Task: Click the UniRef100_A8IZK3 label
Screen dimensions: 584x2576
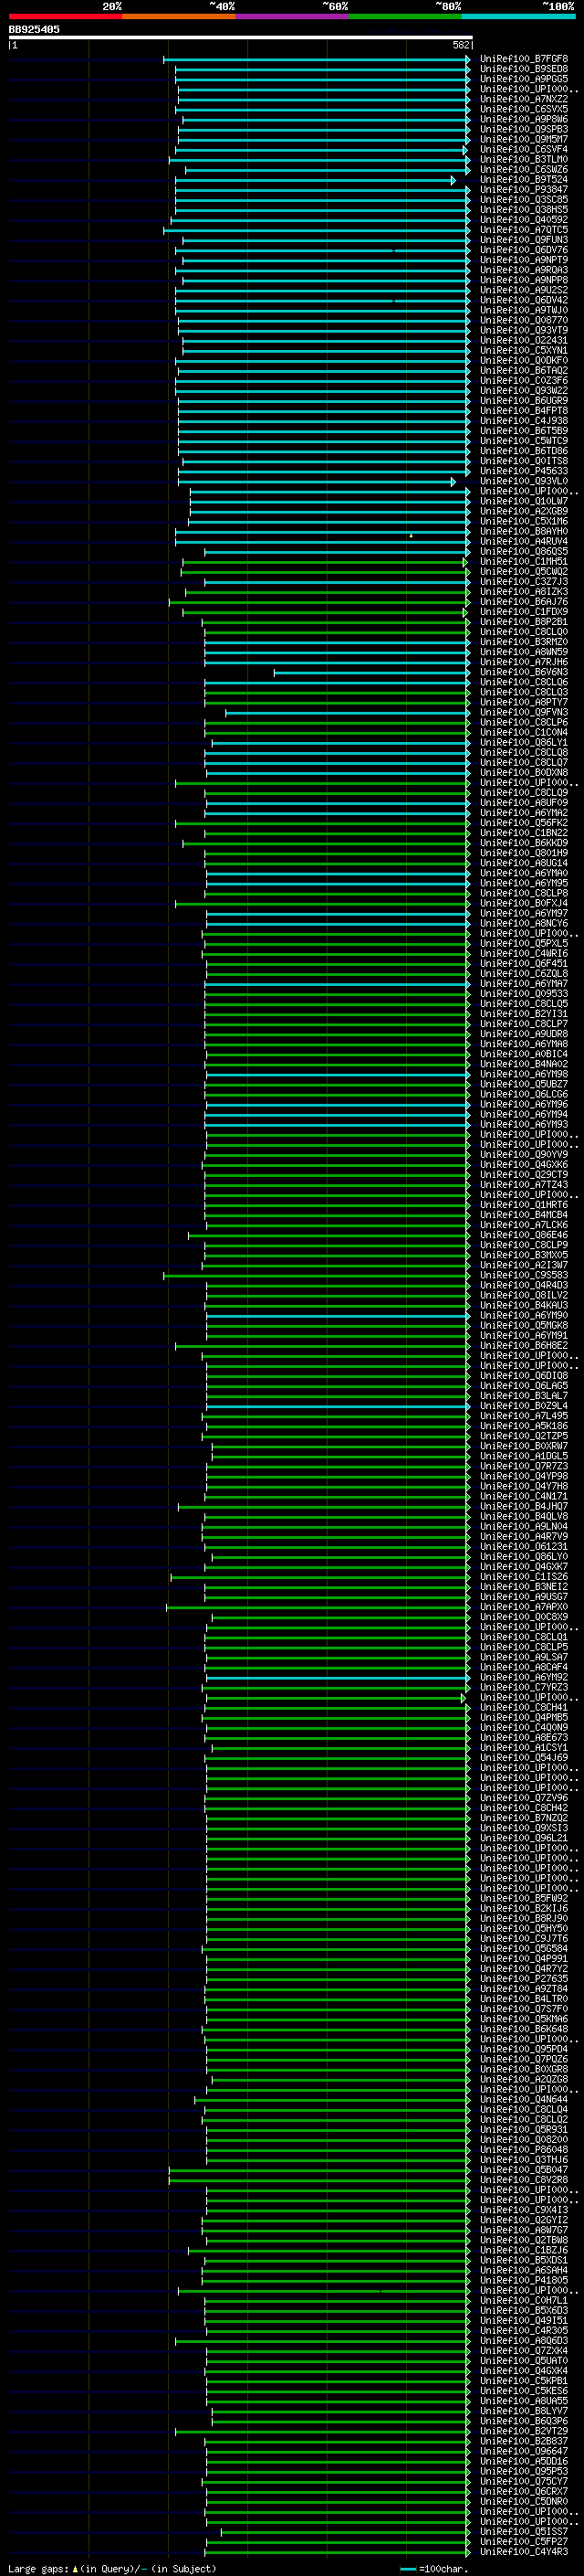Action: [x=523, y=592]
